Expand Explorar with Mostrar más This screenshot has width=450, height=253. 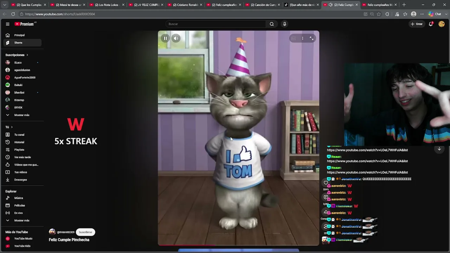tap(22, 220)
